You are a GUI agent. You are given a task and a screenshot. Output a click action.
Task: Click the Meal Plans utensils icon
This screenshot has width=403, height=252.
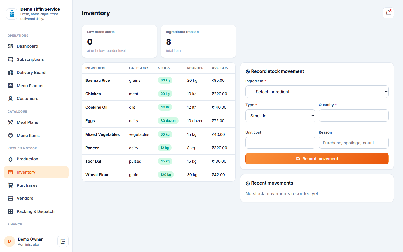(10, 122)
